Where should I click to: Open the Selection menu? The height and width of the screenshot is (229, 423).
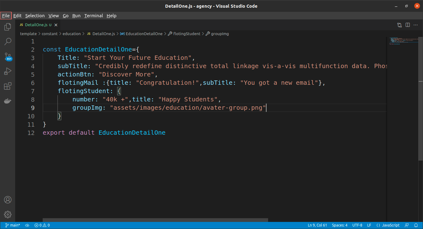coord(35,16)
